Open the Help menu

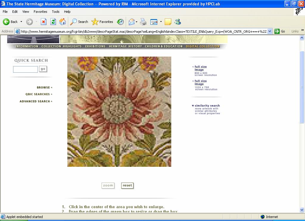67,12
